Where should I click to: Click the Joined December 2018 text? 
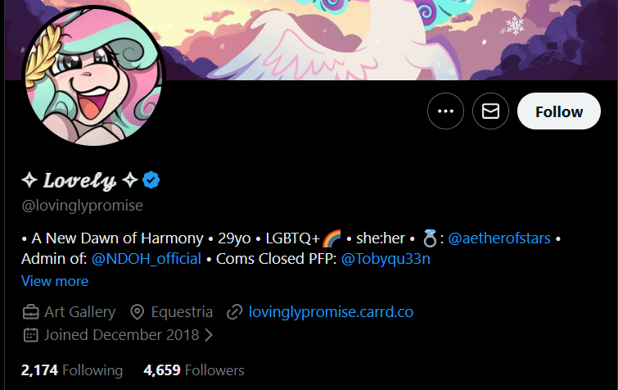click(121, 335)
